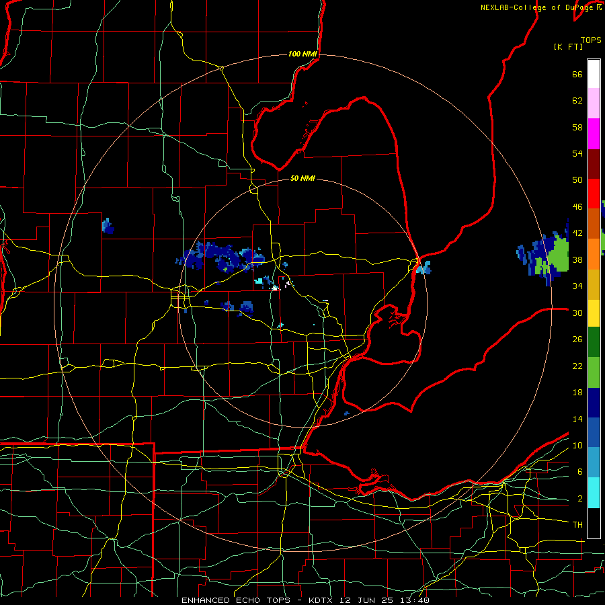Click the dark red legend swatch
The height and width of the screenshot is (605, 605).
coord(594,164)
